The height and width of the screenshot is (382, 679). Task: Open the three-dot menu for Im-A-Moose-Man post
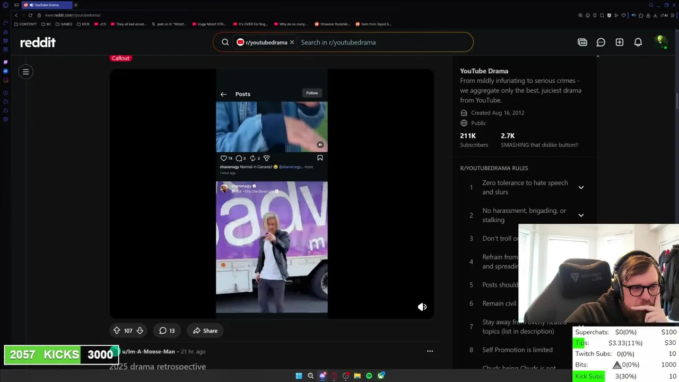[x=430, y=351]
